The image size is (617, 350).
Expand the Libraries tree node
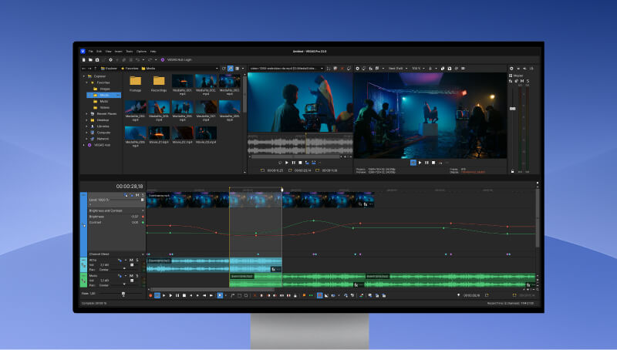pyautogui.click(x=87, y=126)
